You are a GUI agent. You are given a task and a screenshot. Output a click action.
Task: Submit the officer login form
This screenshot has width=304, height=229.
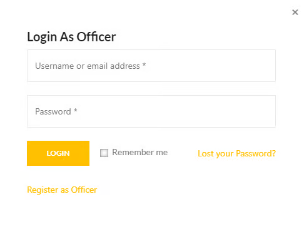coord(58,153)
